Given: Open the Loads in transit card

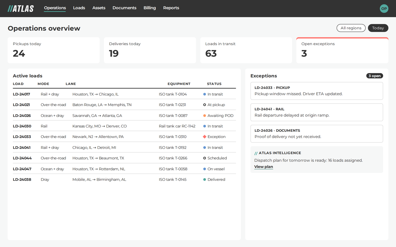Looking at the screenshot, I should [246, 50].
